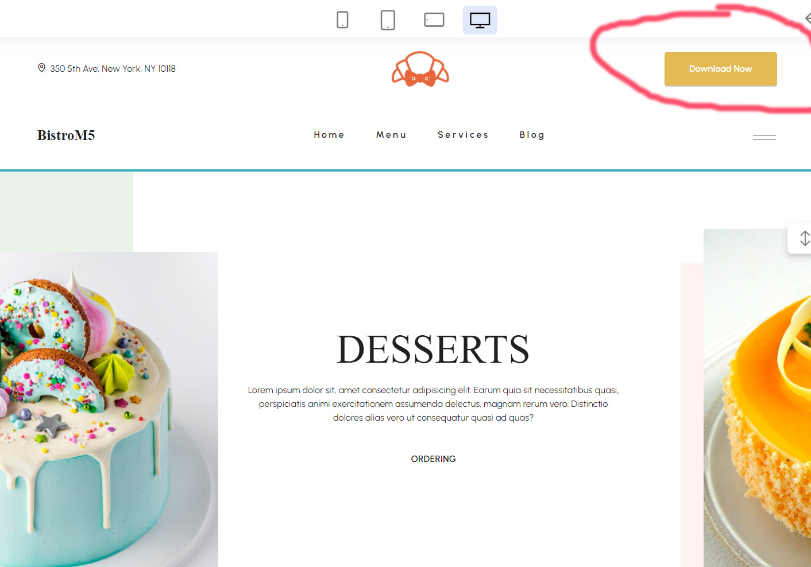Click the back arrow at top right
Viewport: 811px width, 567px height.
click(808, 18)
